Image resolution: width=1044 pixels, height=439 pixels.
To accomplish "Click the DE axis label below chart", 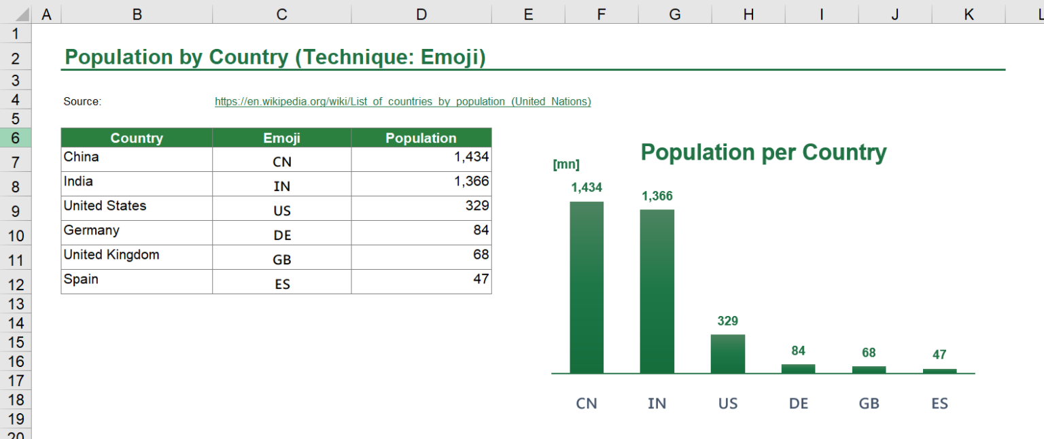I will (798, 404).
